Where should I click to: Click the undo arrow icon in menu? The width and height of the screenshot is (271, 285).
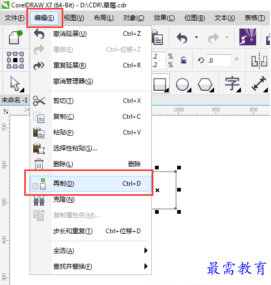point(39,34)
